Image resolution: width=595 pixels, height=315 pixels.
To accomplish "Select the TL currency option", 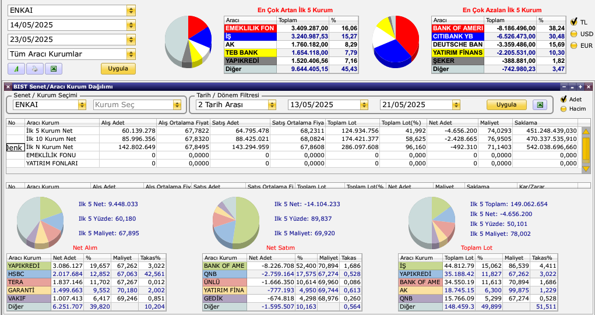I will click(574, 22).
